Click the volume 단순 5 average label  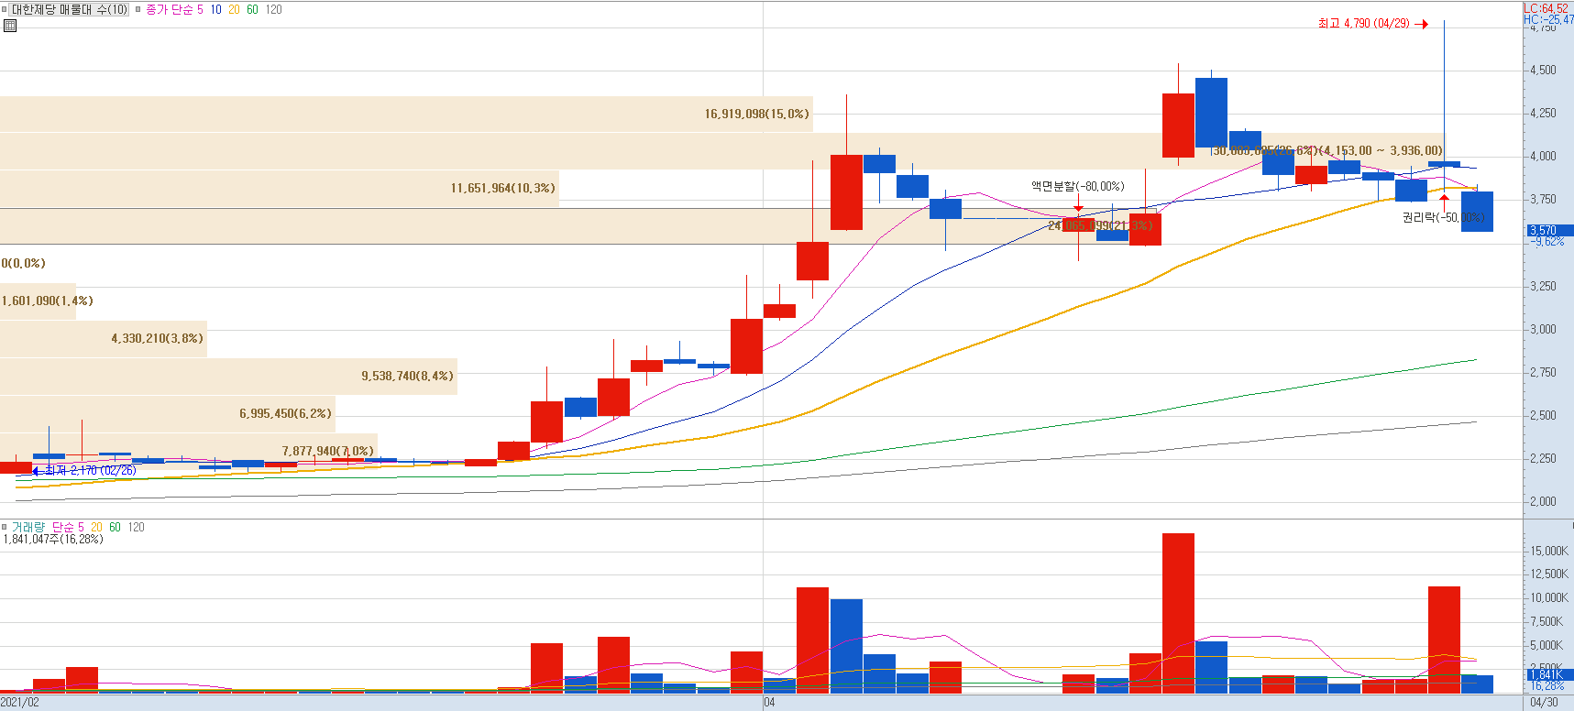[68, 527]
